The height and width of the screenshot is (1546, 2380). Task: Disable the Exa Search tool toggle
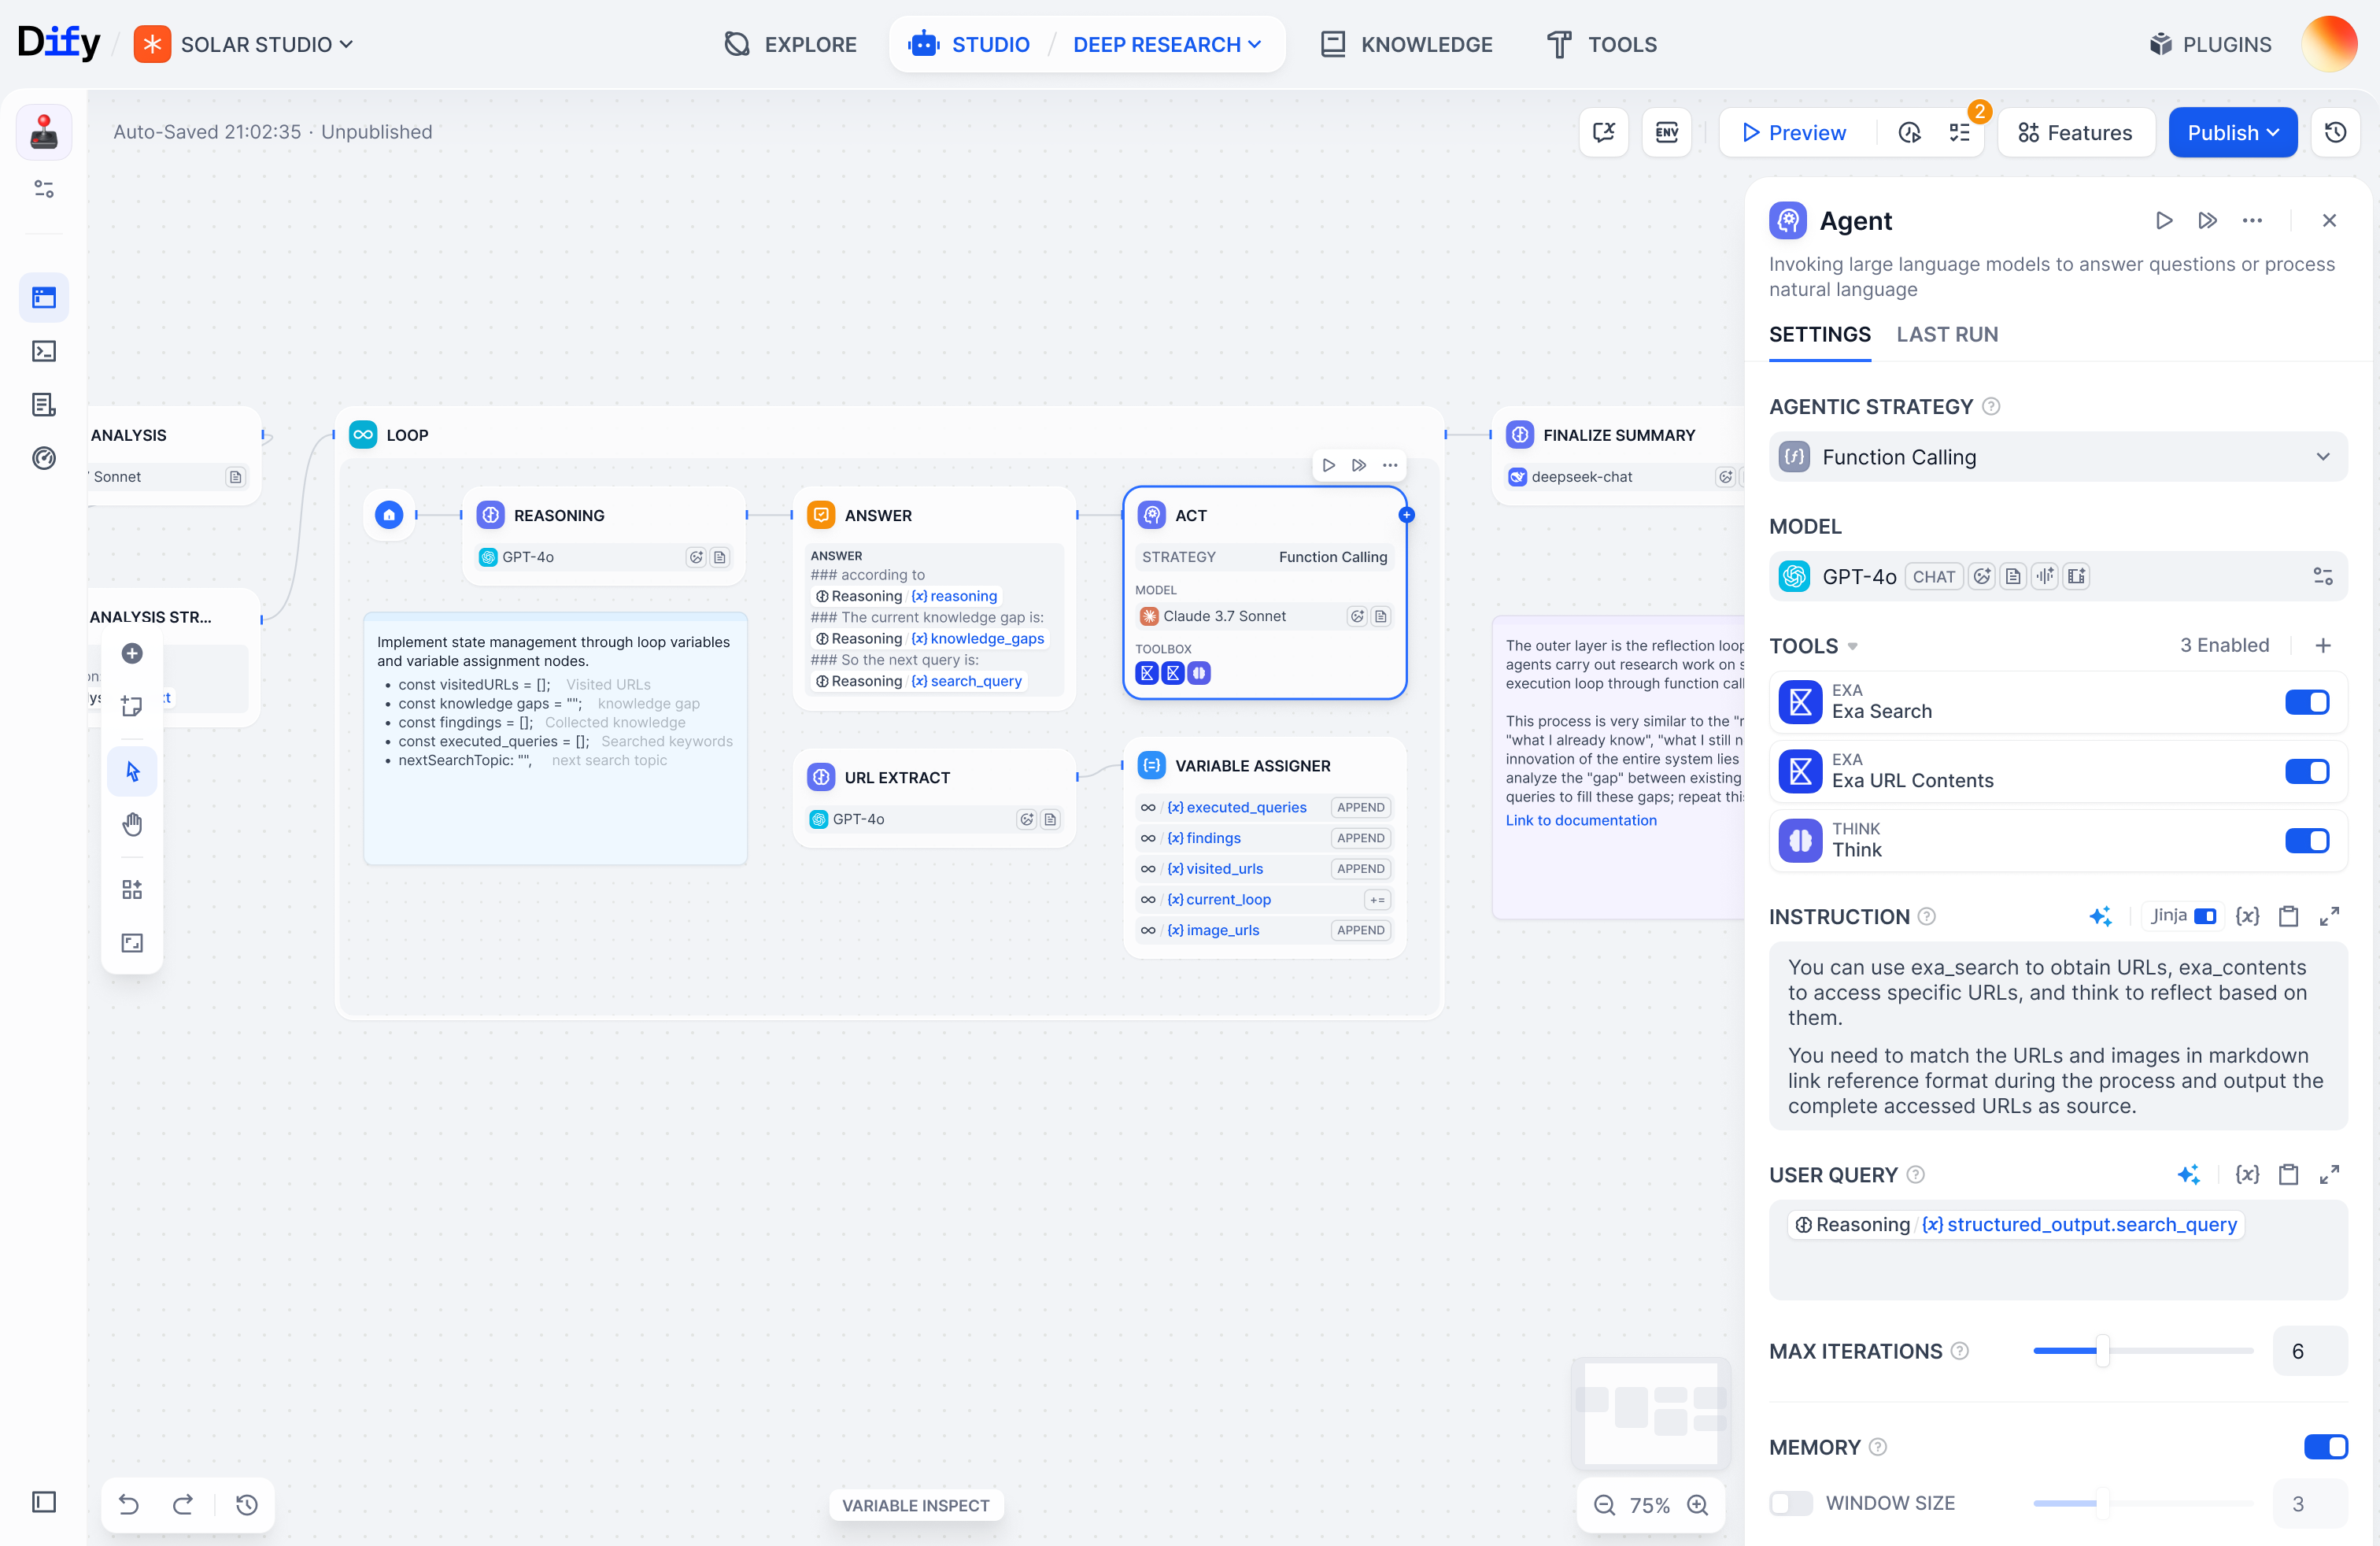2306,702
